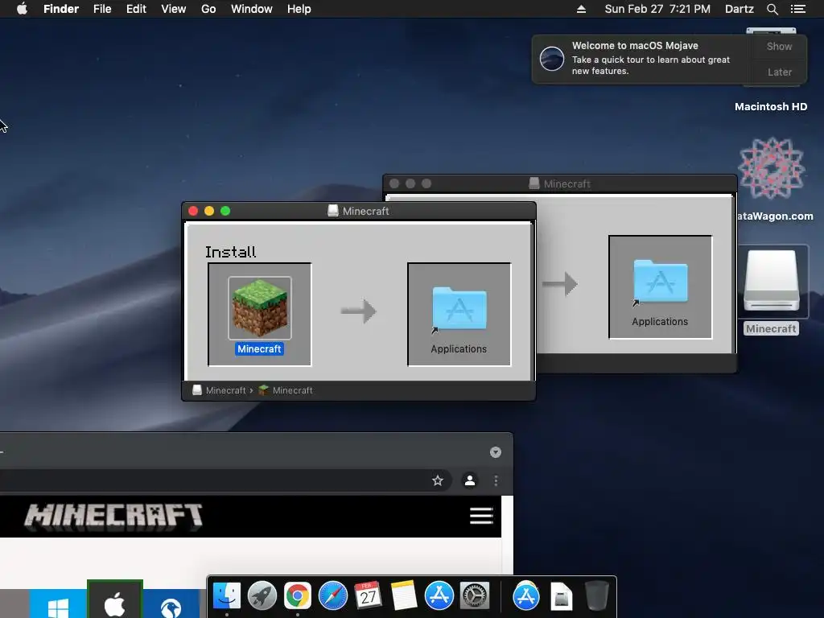This screenshot has width=824, height=618.
Task: Open the Edit menu
Action: pos(136,9)
